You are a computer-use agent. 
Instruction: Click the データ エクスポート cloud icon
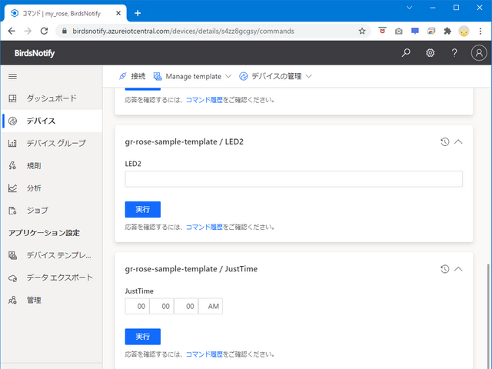(x=12, y=278)
